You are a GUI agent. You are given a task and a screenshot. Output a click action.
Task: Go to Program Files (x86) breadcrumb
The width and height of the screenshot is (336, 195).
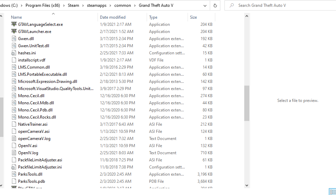43,5
